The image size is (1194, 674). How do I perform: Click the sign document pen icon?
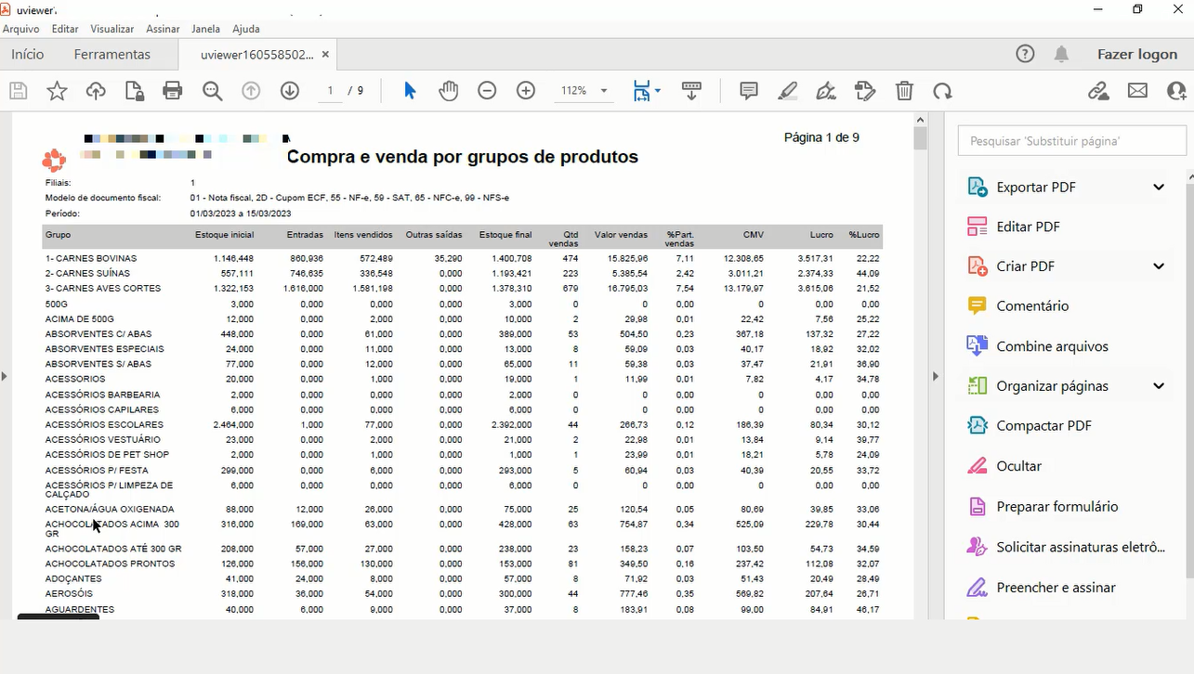826,91
